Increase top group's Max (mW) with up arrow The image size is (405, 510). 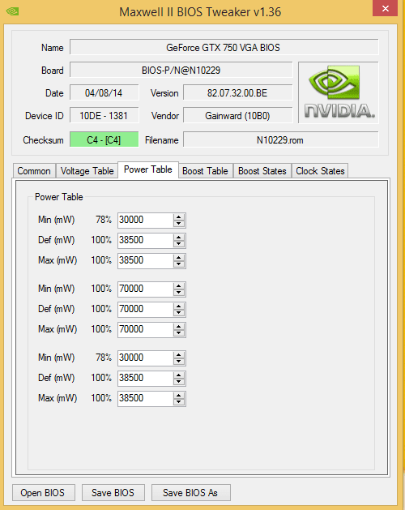pyautogui.click(x=179, y=257)
